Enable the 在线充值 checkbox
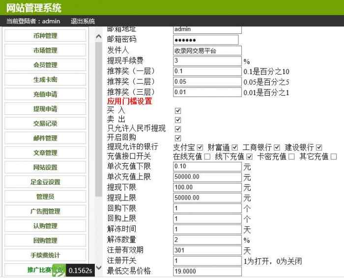 point(207,157)
